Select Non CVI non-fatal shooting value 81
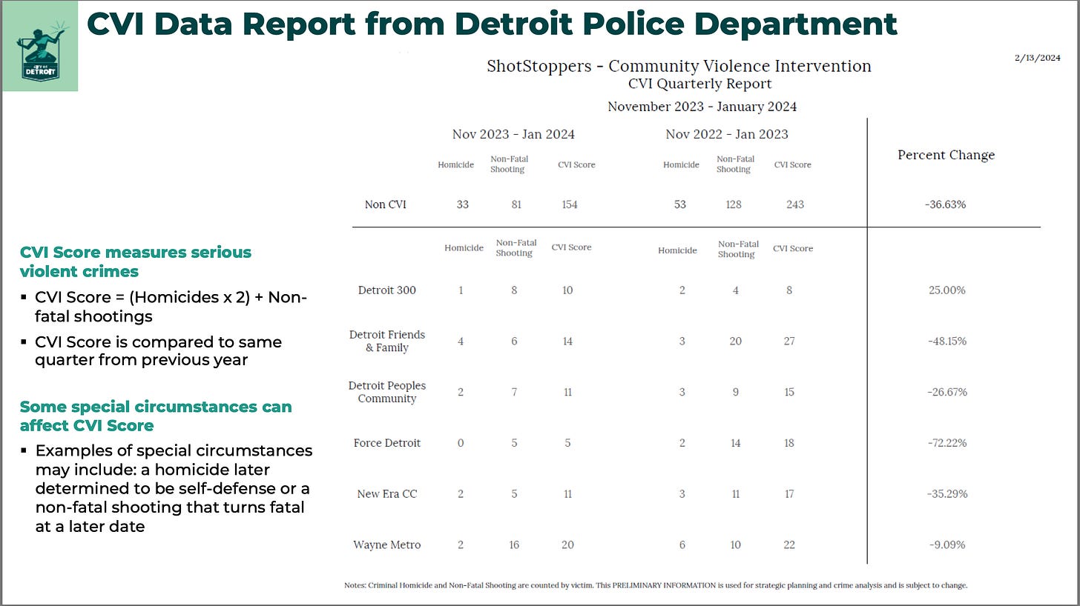 [516, 204]
